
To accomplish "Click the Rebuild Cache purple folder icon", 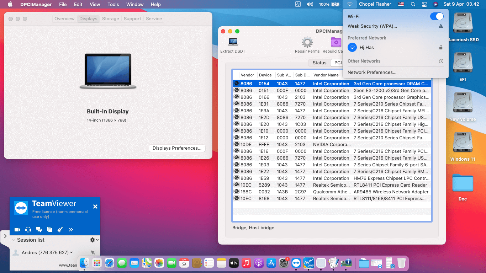I will click(x=336, y=42).
